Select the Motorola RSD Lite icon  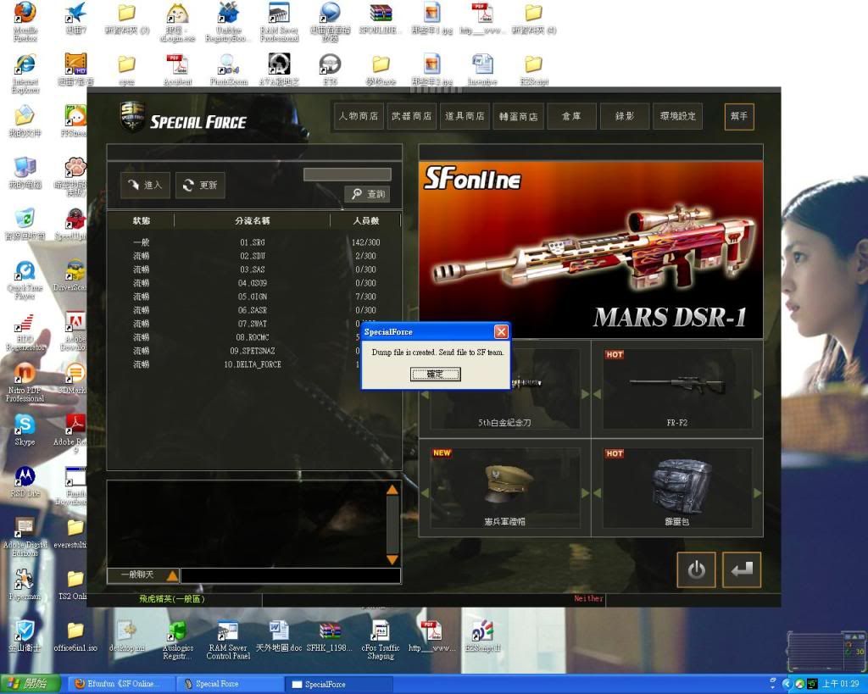(x=25, y=481)
